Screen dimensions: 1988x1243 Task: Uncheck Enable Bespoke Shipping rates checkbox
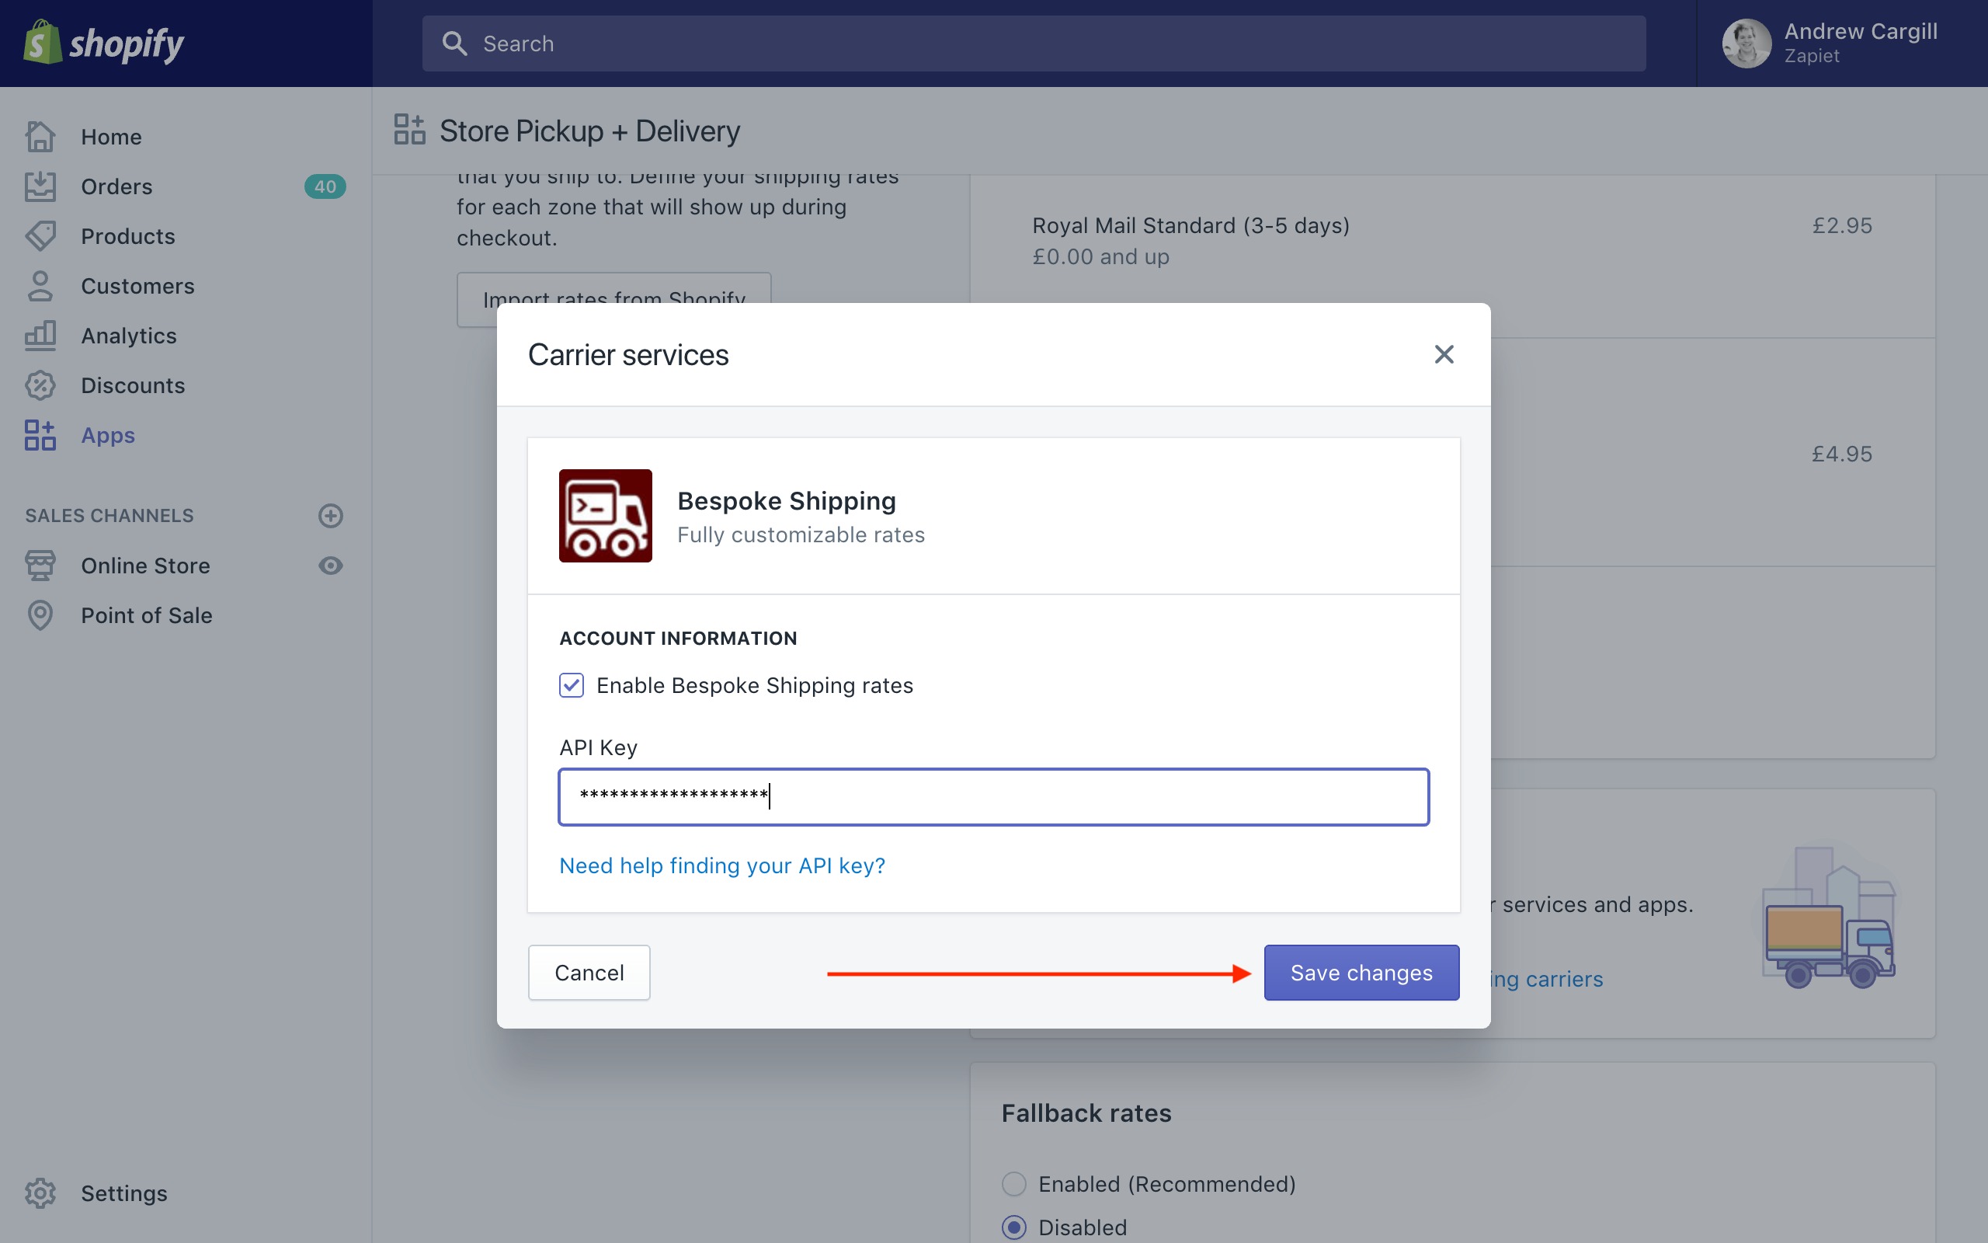[572, 684]
